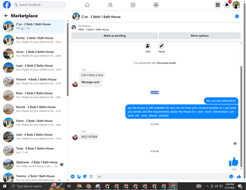Open the emoji picker
The width and height of the screenshot is (246, 190).
[231, 176]
